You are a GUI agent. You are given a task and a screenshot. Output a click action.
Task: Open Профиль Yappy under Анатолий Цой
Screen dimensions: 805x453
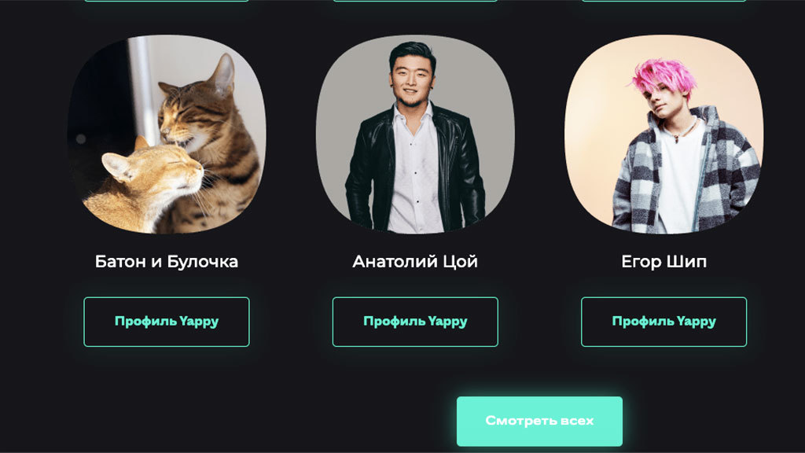(415, 322)
